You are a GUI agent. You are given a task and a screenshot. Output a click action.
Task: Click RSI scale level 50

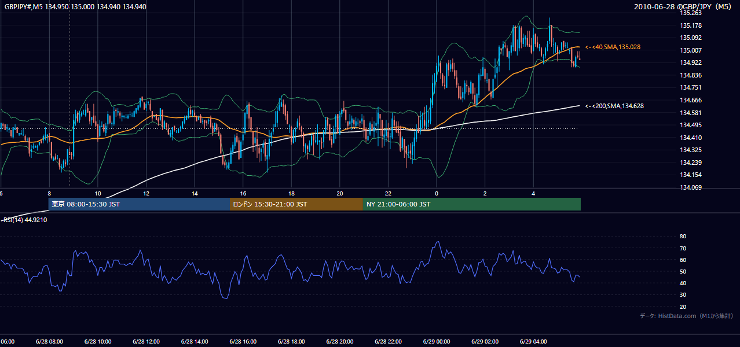pyautogui.click(x=683, y=271)
